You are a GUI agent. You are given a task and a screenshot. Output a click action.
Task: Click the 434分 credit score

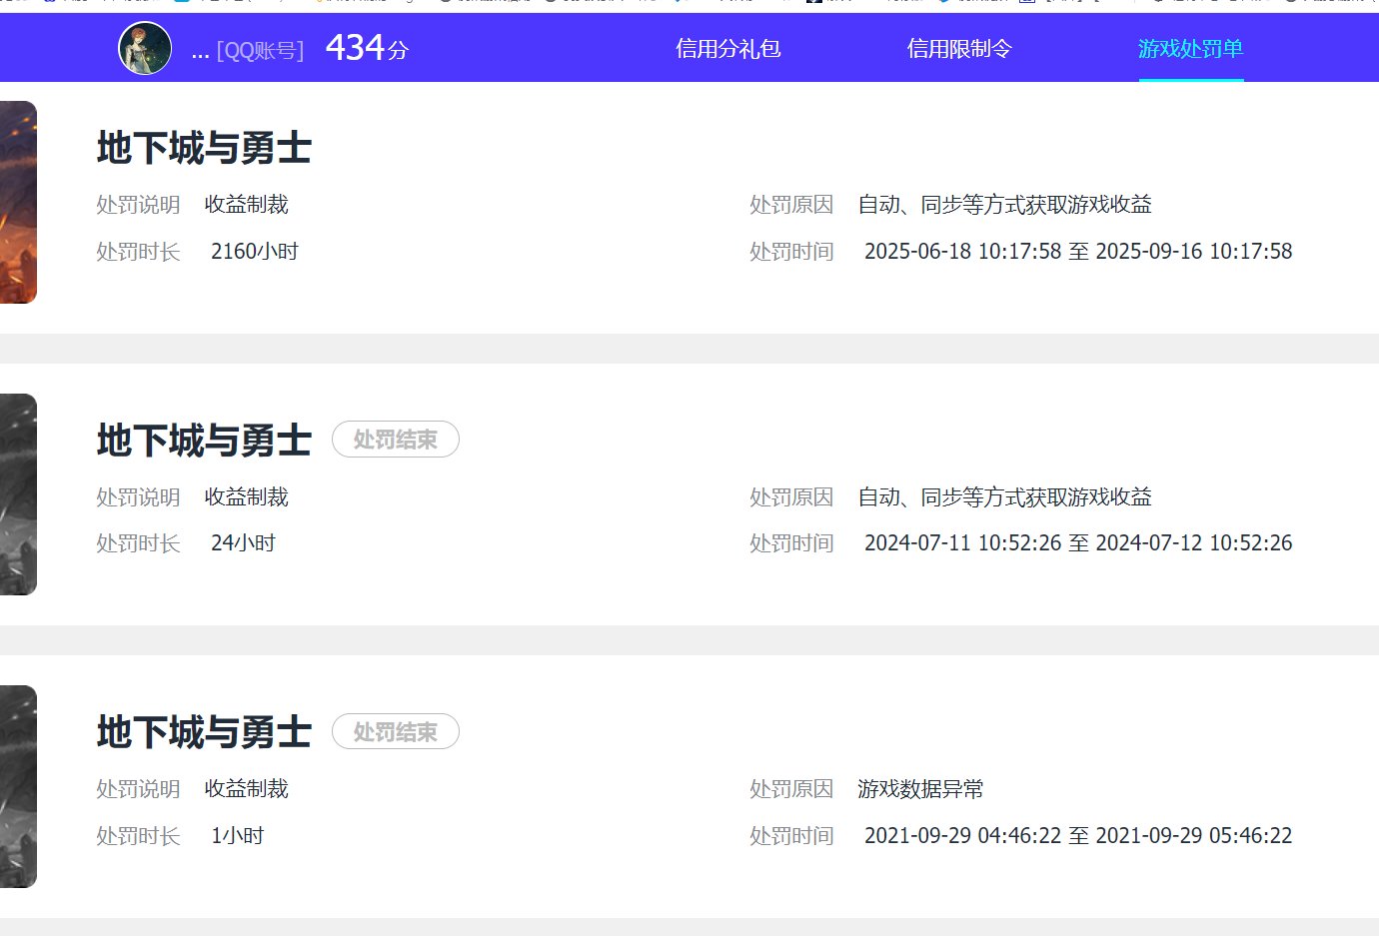coord(367,48)
